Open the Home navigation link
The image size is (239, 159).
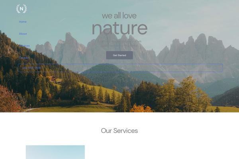tap(23, 21)
